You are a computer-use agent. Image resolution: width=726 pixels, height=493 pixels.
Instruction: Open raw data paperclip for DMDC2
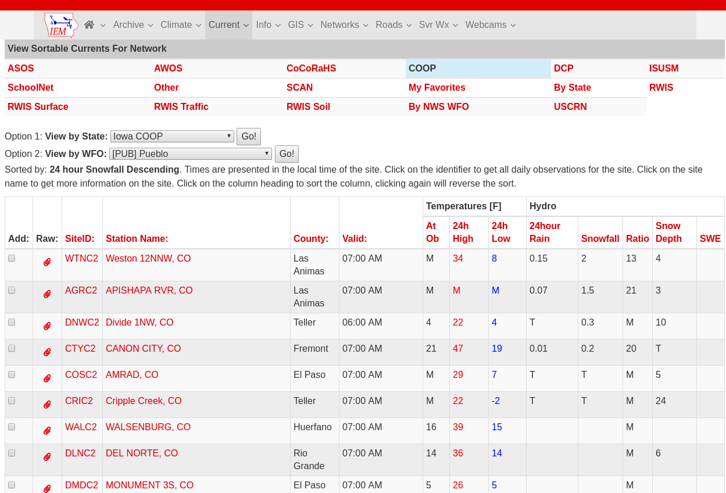(x=47, y=489)
